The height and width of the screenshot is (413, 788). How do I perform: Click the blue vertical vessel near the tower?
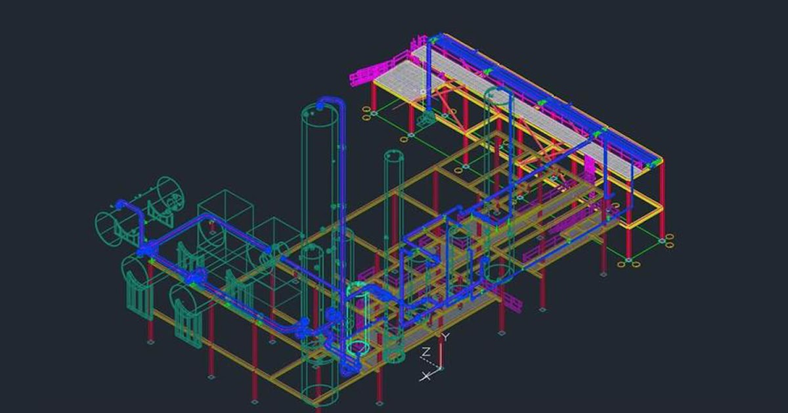pyautogui.click(x=341, y=197)
